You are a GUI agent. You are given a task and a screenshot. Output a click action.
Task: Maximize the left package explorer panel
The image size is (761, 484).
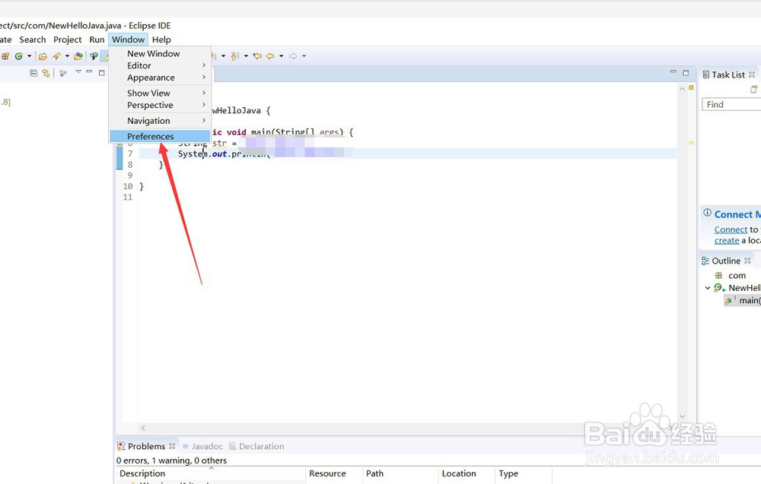101,73
